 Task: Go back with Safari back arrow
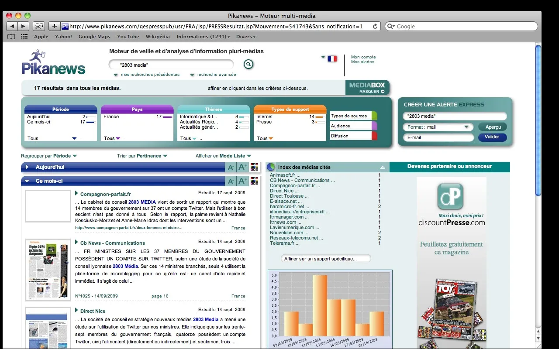[x=12, y=26]
